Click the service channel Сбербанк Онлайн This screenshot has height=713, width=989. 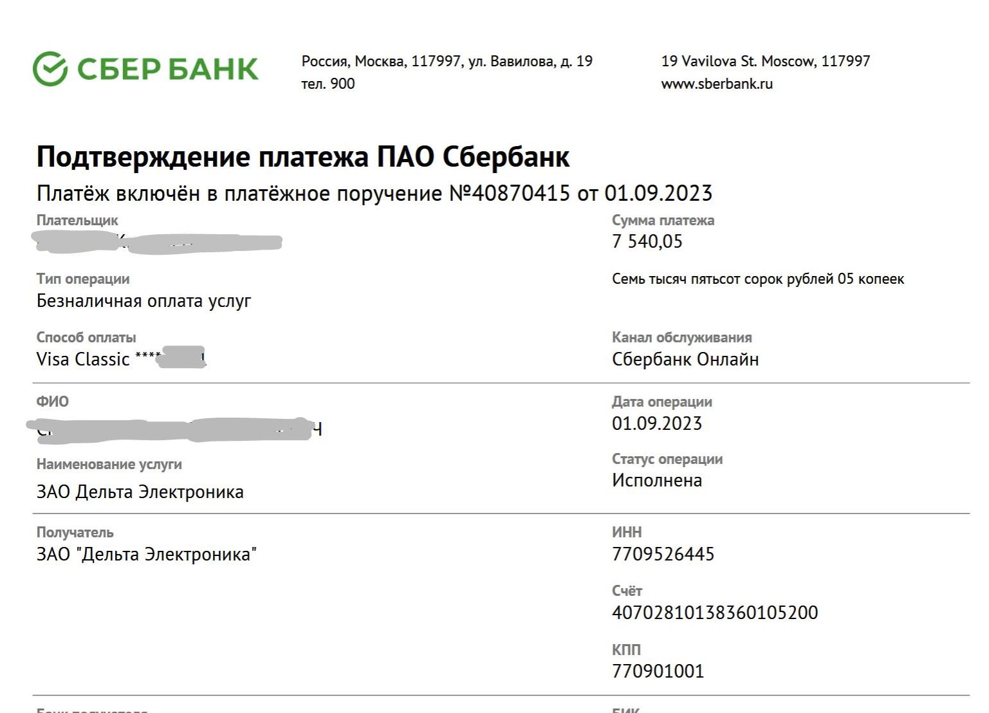pos(685,359)
